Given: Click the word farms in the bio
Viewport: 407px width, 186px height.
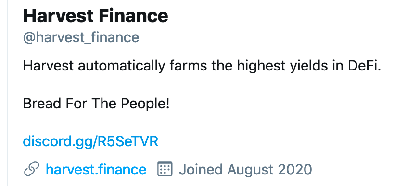Looking at the screenshot, I should 189,66.
